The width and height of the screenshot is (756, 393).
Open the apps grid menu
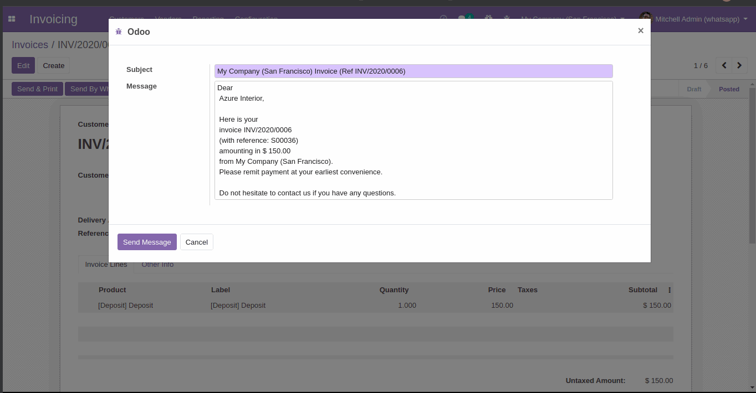[12, 19]
